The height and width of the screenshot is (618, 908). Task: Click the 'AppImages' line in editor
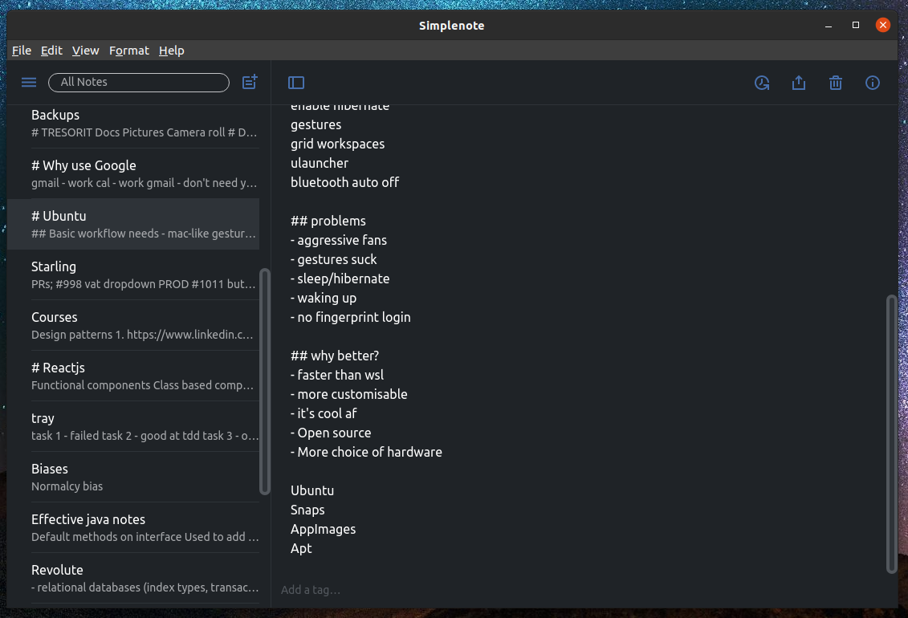(x=323, y=529)
